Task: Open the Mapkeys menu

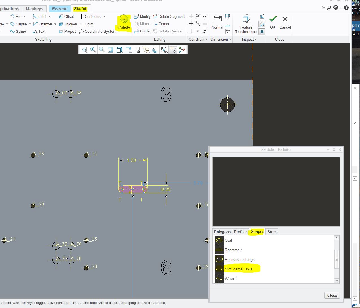Action: point(34,8)
